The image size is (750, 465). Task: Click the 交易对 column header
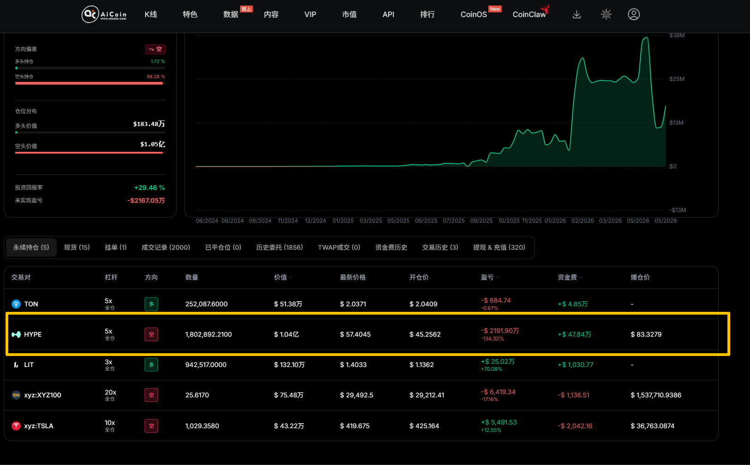[21, 277]
